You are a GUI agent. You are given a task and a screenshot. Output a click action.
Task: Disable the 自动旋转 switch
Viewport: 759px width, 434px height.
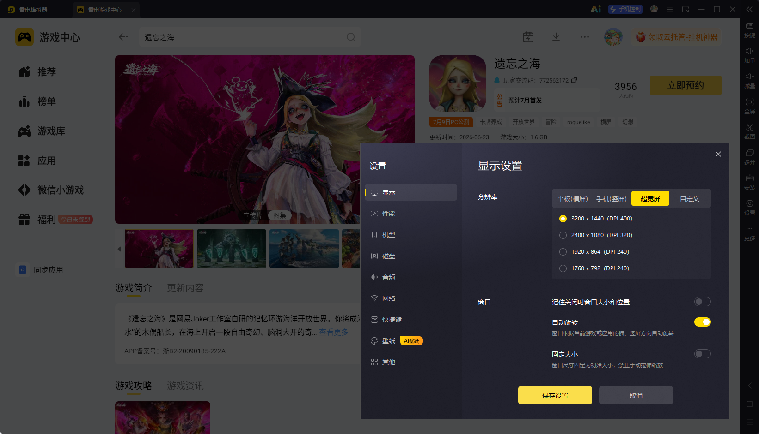[x=702, y=322]
